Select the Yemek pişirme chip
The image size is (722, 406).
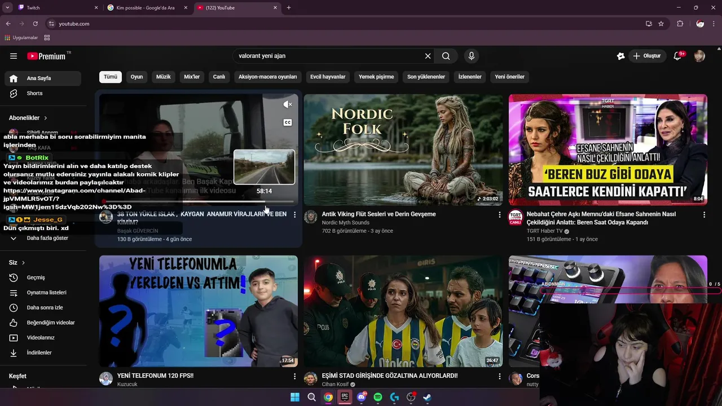click(x=376, y=77)
